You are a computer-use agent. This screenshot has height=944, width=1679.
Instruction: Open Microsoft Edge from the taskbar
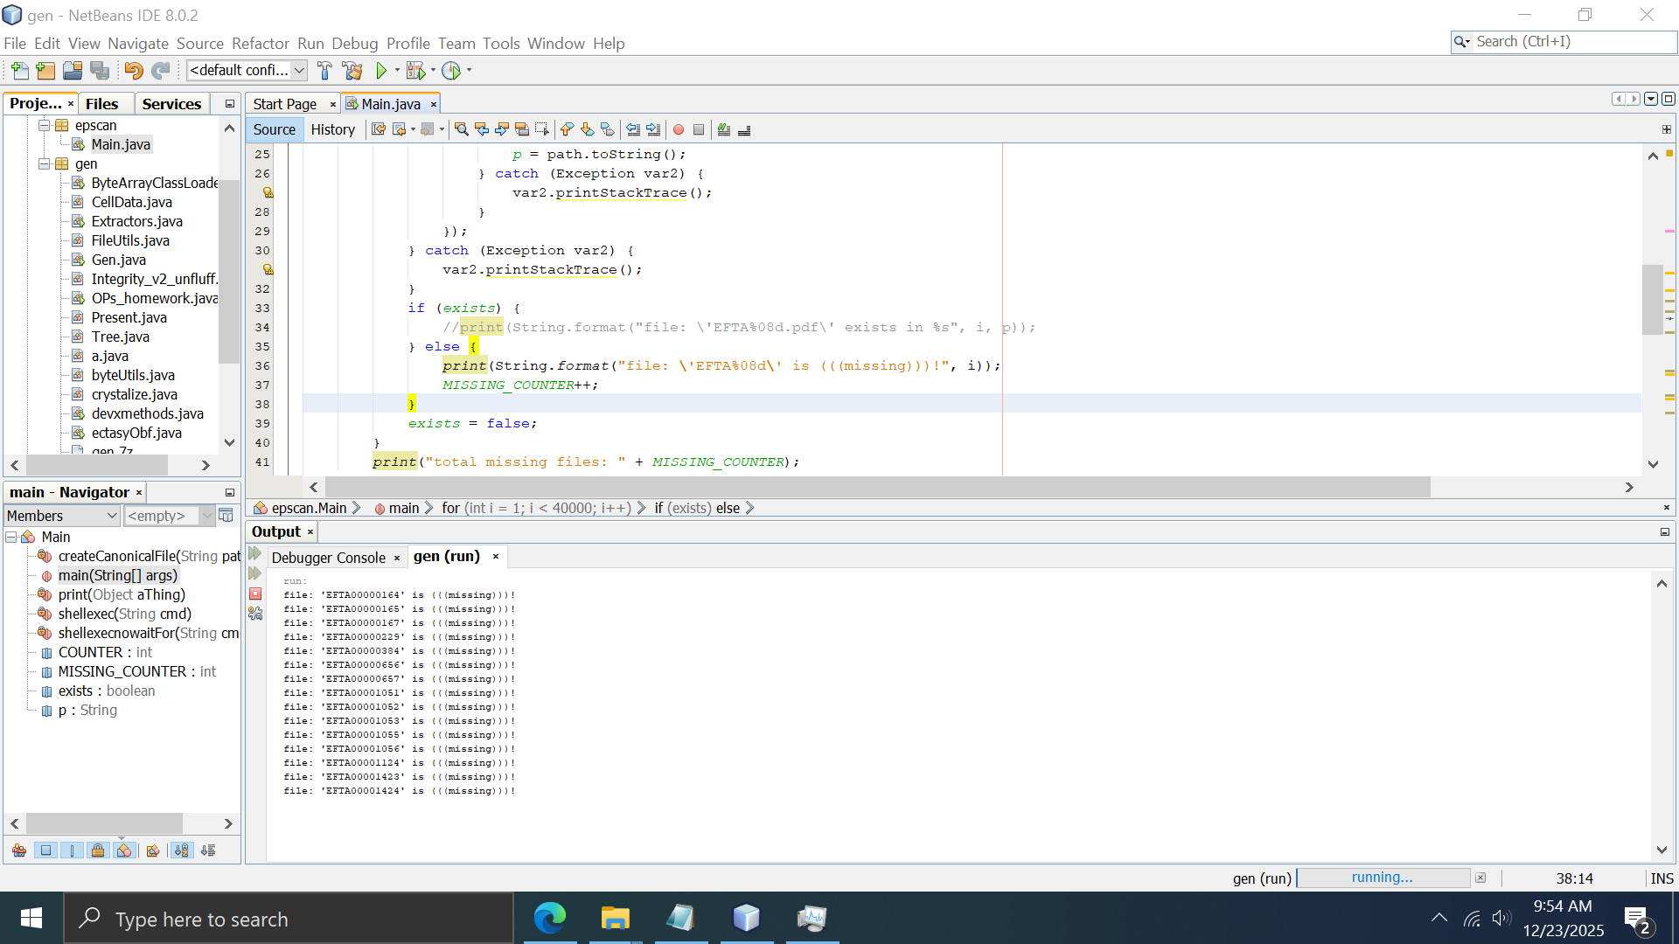(549, 918)
